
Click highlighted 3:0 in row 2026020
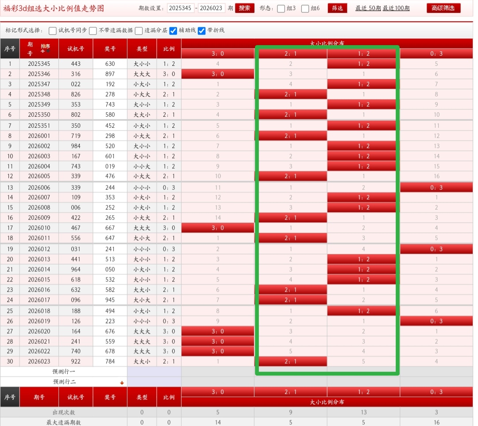point(218,331)
